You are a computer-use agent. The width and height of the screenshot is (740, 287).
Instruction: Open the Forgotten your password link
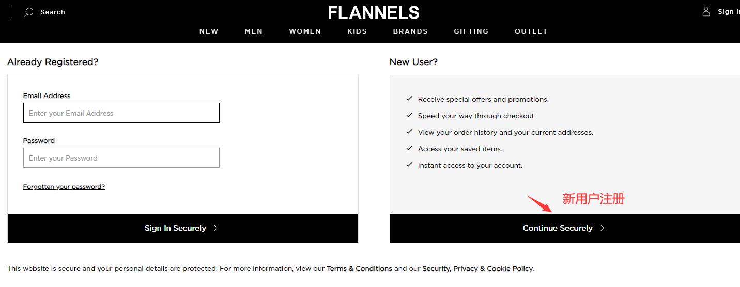[x=64, y=187]
